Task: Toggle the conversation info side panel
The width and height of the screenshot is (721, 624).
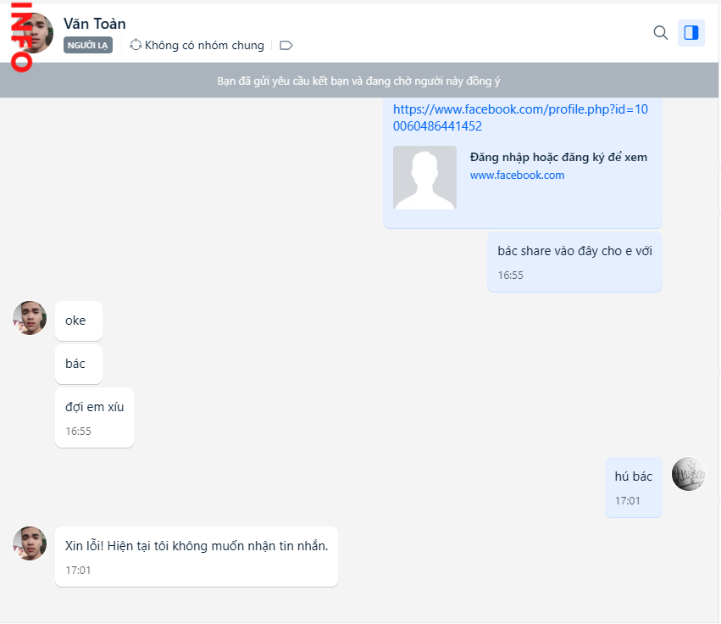Action: (691, 33)
